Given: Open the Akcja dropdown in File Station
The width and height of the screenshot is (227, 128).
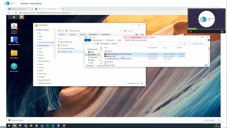Looking at the screenshot, I should pyautogui.click(x=82, y=34).
